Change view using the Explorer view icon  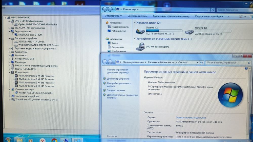[241, 17]
